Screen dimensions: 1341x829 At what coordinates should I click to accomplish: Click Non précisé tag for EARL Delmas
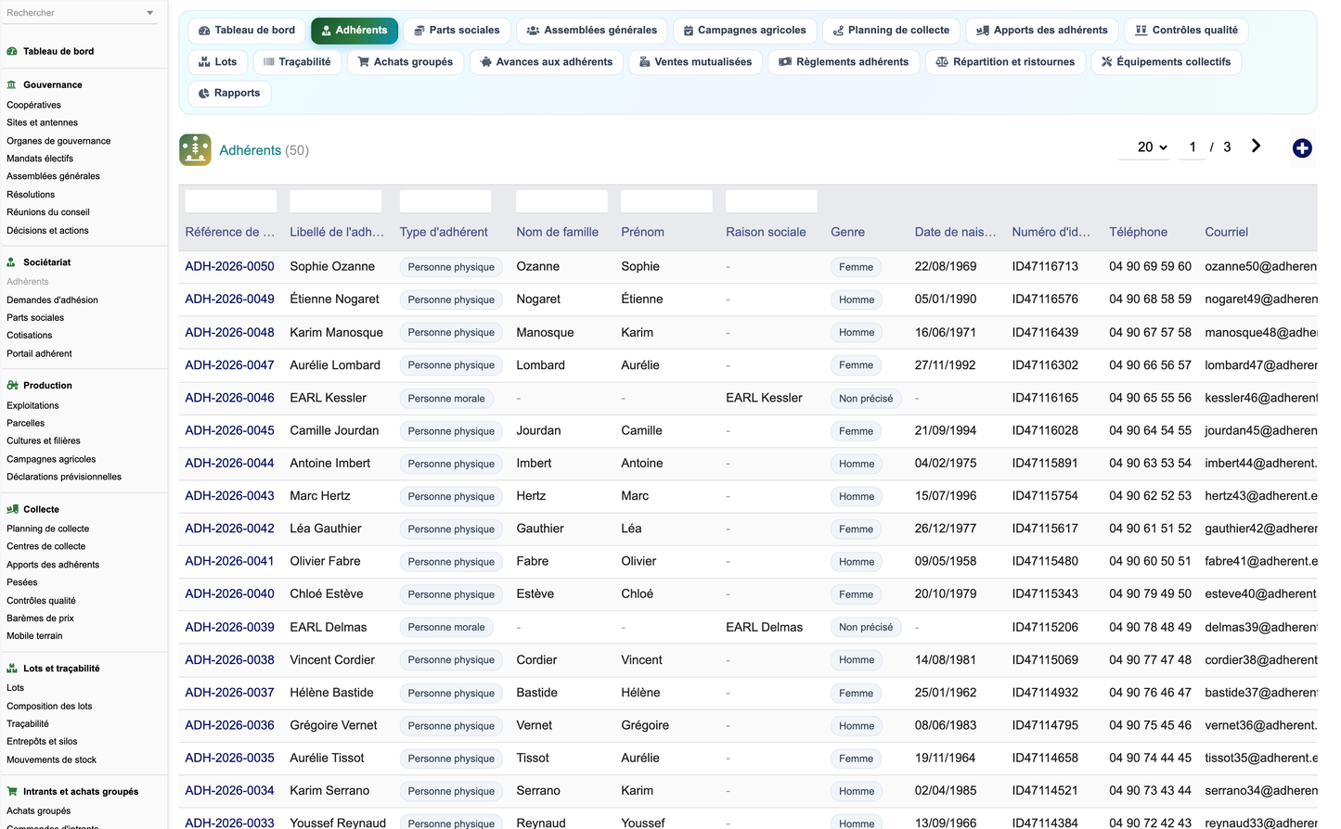tap(866, 628)
